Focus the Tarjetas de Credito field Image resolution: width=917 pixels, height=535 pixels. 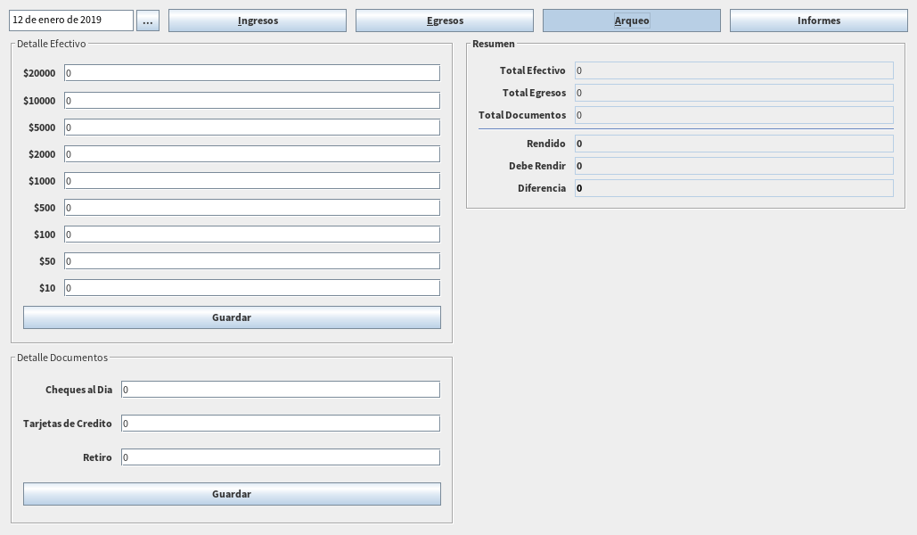point(280,424)
